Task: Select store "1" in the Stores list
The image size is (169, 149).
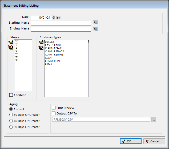Action: [x=23, y=41]
